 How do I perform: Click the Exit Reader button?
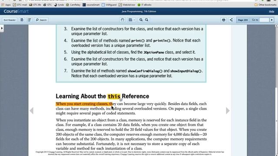pyautogui.click(x=10, y=20)
